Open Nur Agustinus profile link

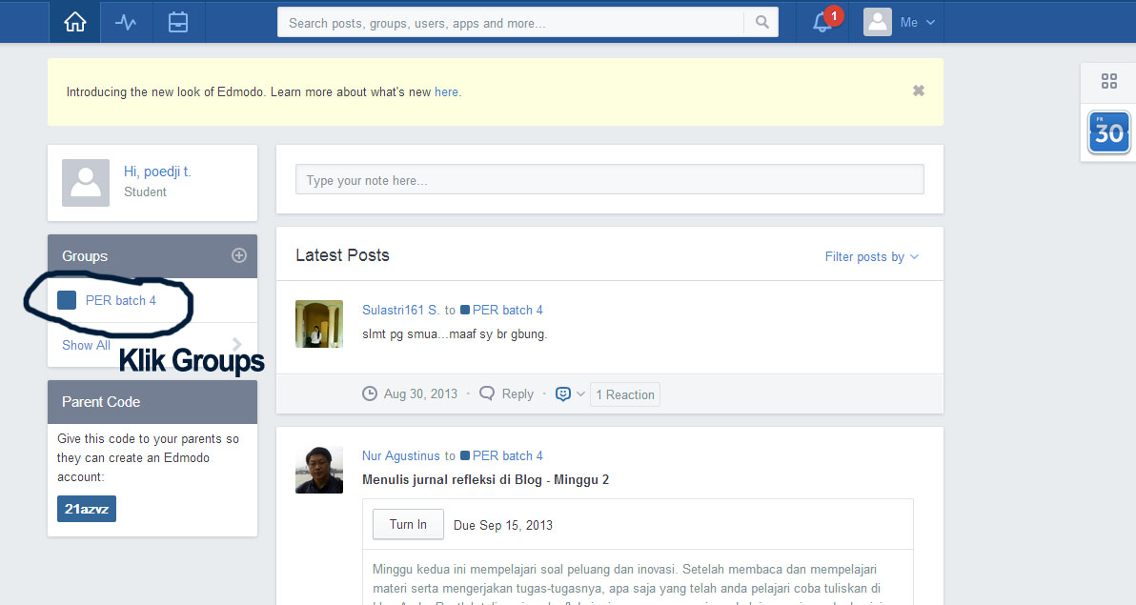(x=400, y=455)
